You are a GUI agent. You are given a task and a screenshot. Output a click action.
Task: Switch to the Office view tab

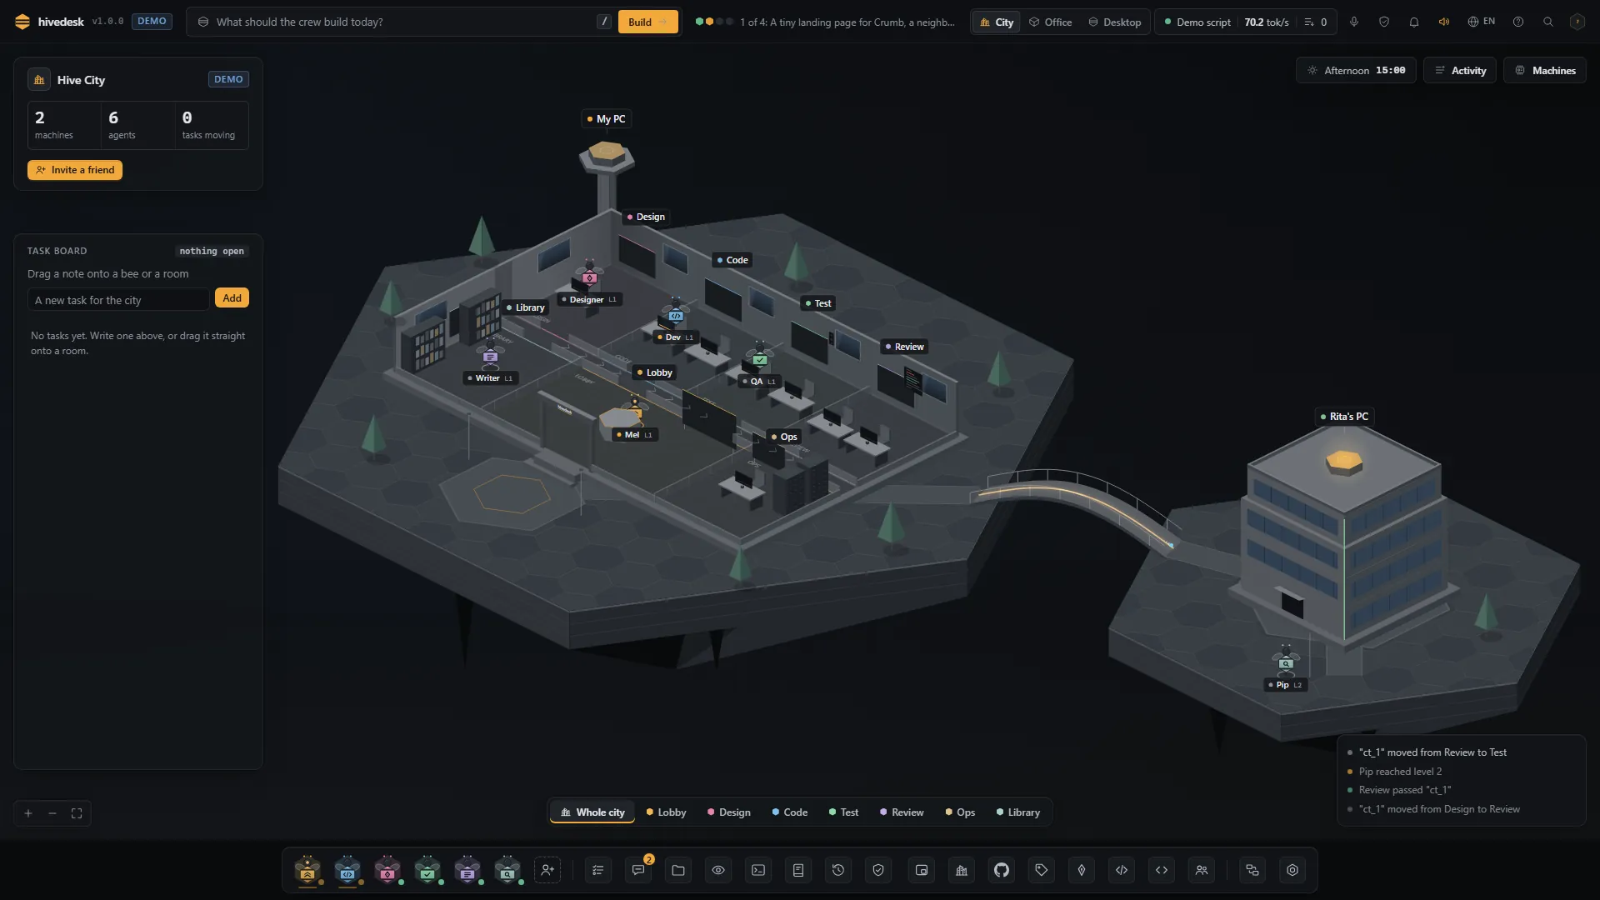(1051, 22)
